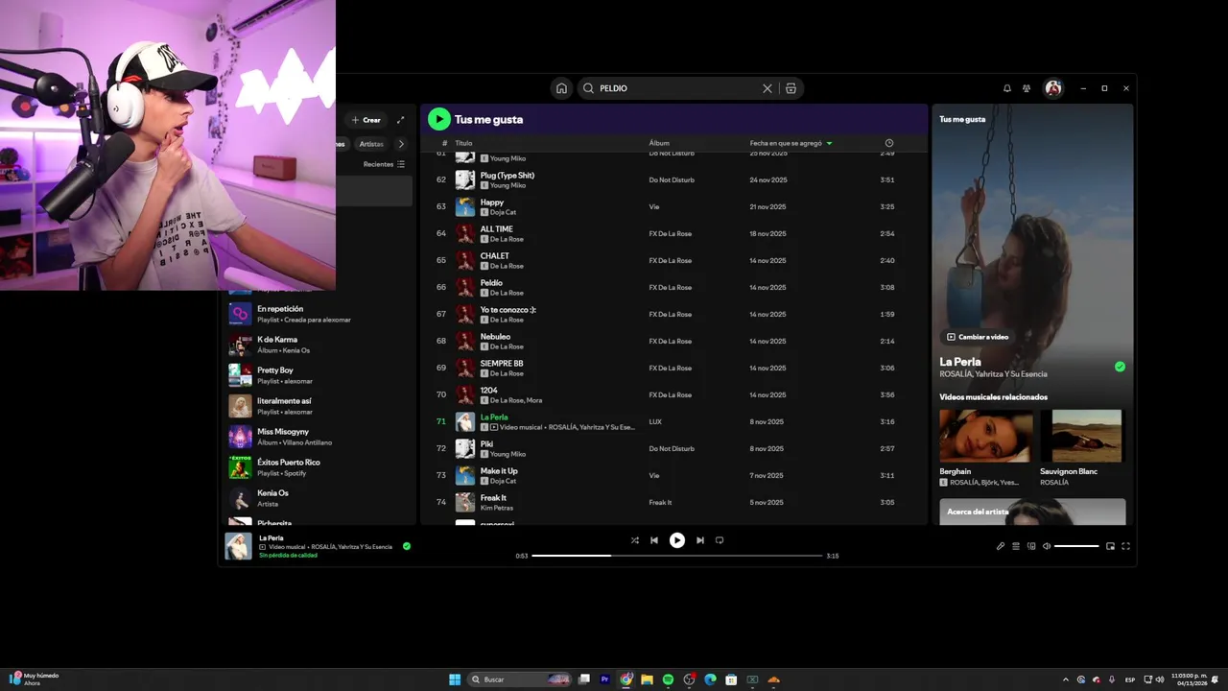Adjust the volume slider

point(1076,546)
